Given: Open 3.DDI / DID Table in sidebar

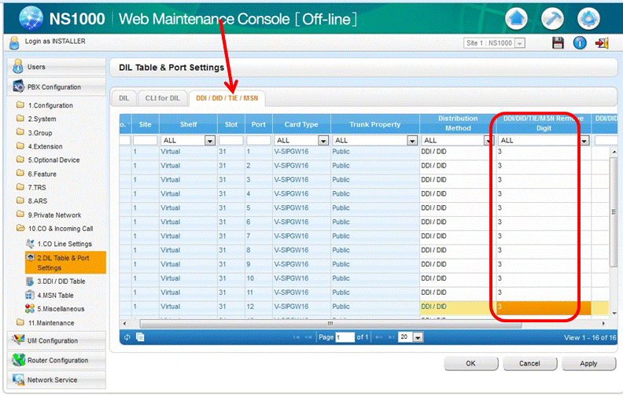Looking at the screenshot, I should (x=61, y=281).
